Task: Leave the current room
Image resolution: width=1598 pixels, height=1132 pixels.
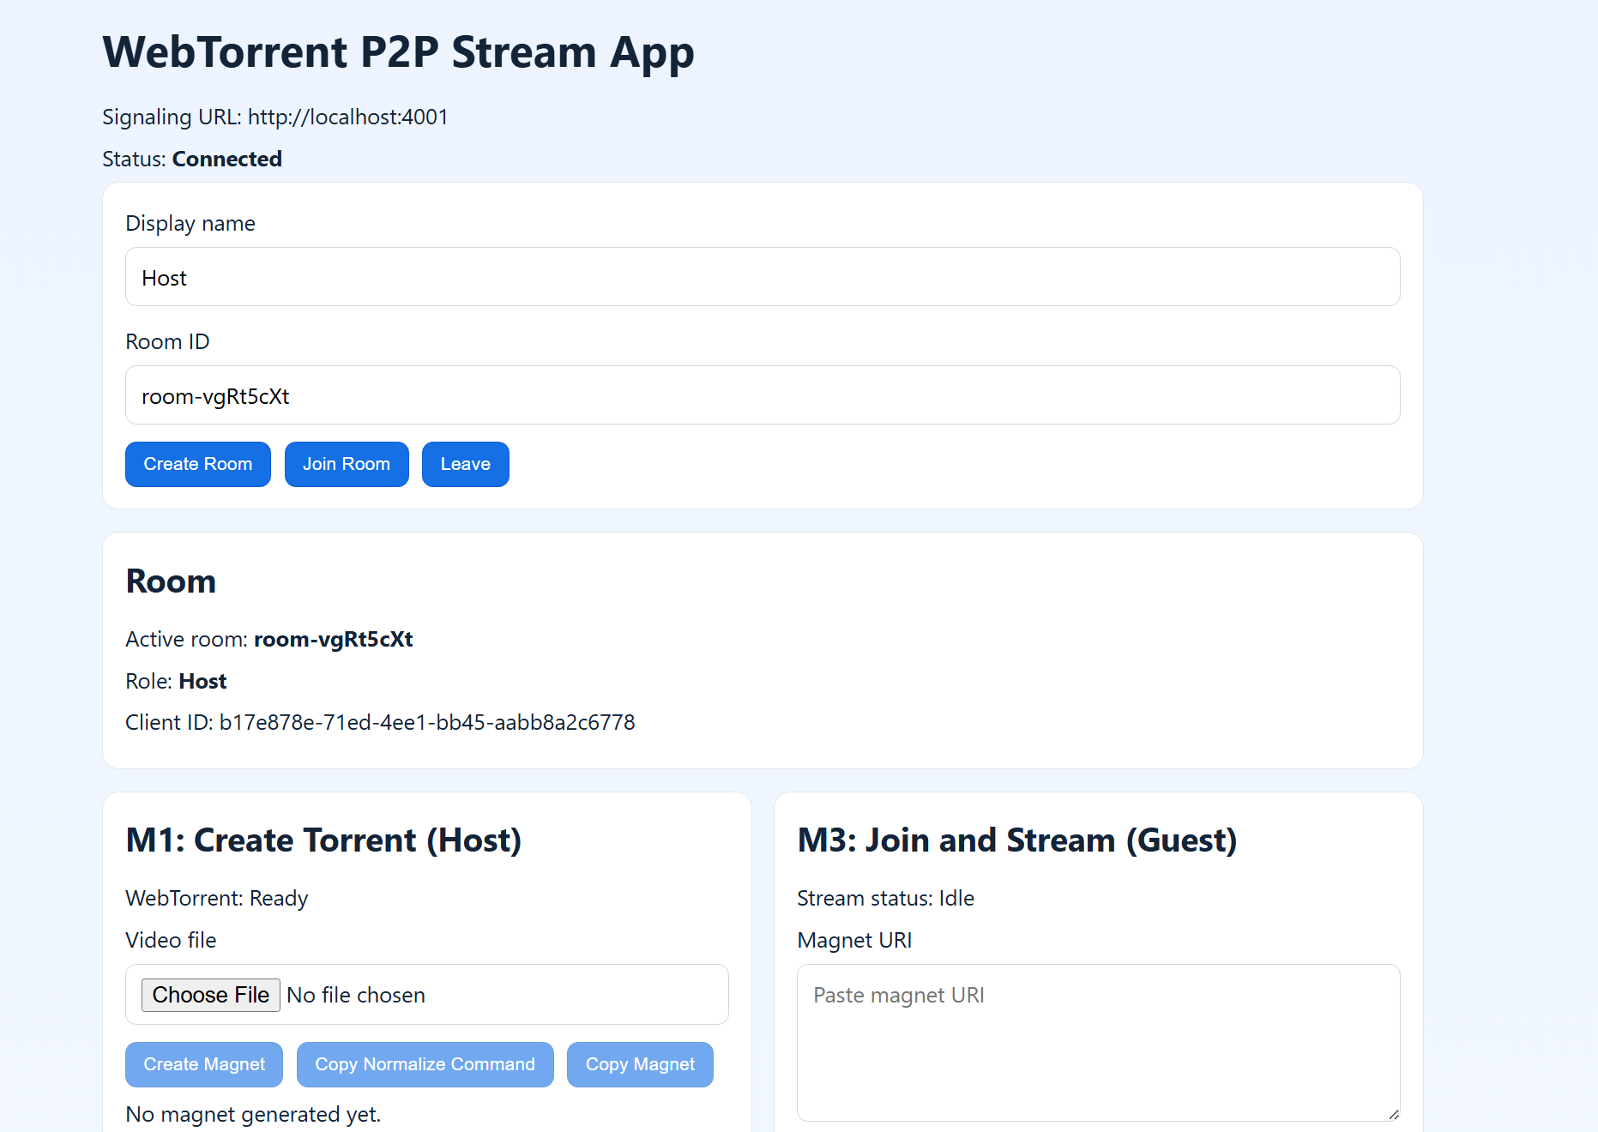Action: click(466, 464)
